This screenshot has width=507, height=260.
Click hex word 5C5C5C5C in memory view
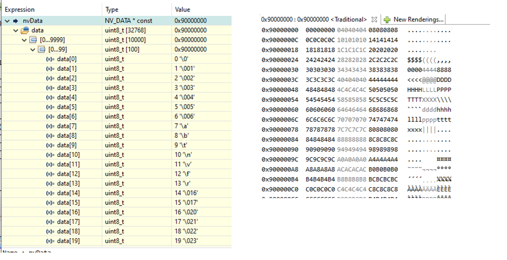point(383,100)
